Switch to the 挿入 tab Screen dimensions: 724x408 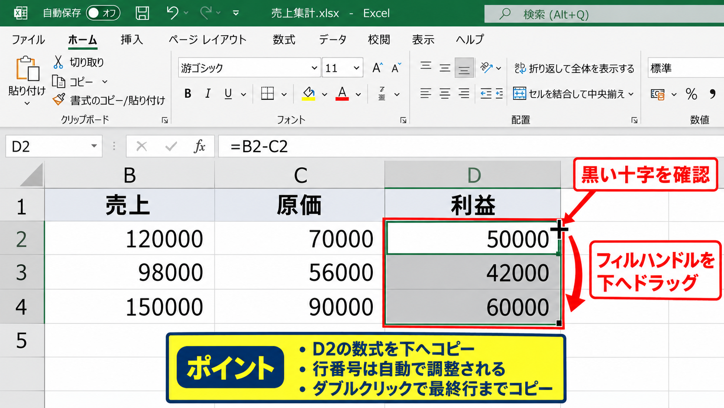(x=132, y=39)
